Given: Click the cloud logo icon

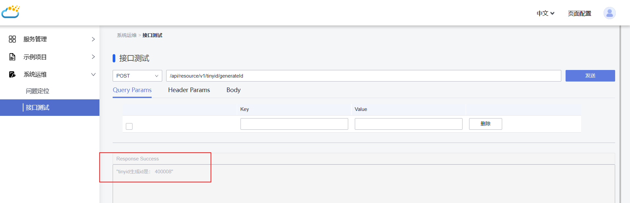Looking at the screenshot, I should (11, 12).
